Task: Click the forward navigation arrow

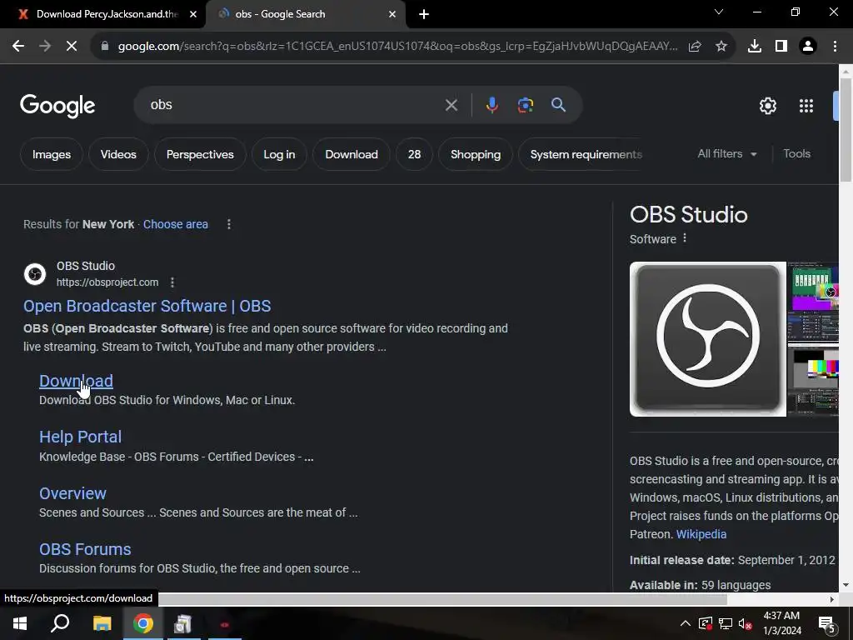Action: (45, 47)
